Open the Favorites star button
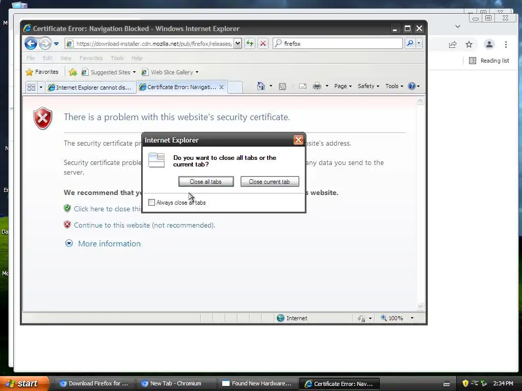 click(42, 72)
